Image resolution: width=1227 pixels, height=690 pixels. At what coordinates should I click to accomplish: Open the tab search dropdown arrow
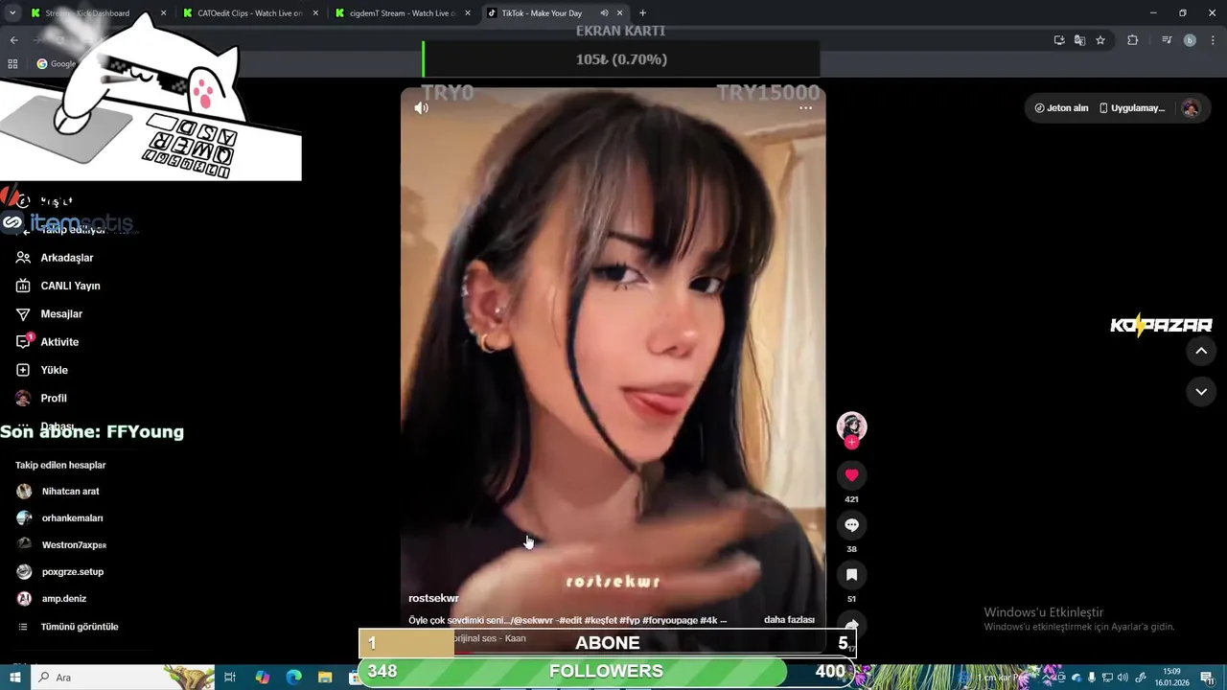coord(12,13)
